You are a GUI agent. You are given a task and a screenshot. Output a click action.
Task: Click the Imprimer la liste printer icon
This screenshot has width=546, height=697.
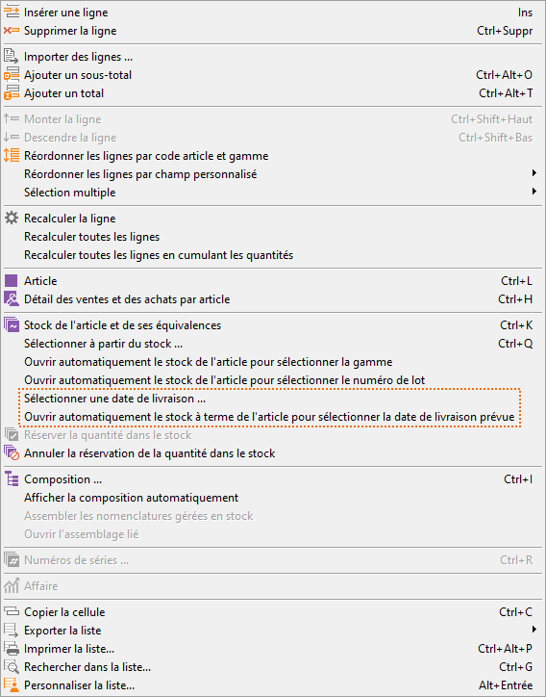12,649
